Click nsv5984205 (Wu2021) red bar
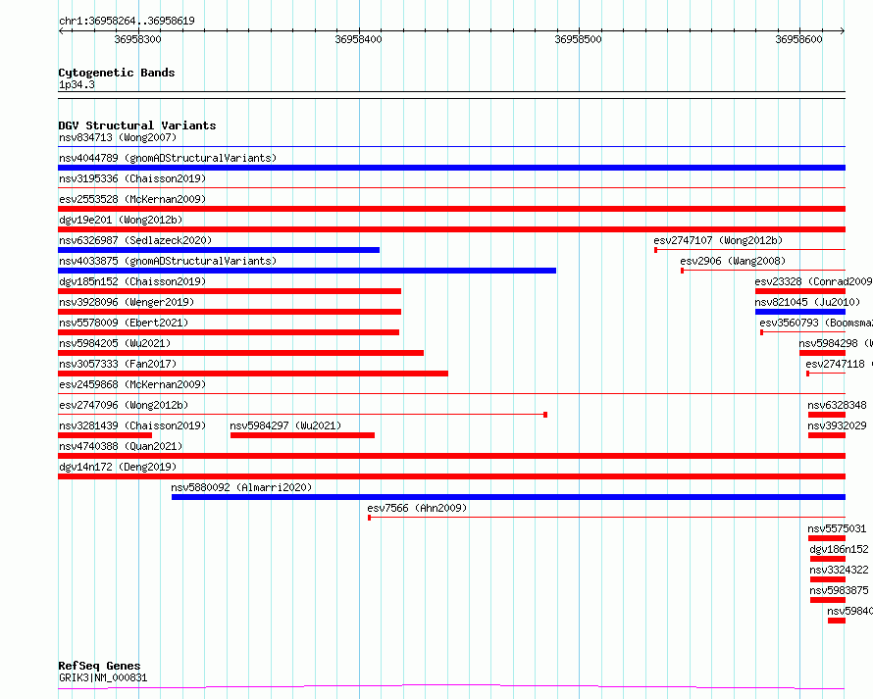The height and width of the screenshot is (699, 873). (x=240, y=353)
